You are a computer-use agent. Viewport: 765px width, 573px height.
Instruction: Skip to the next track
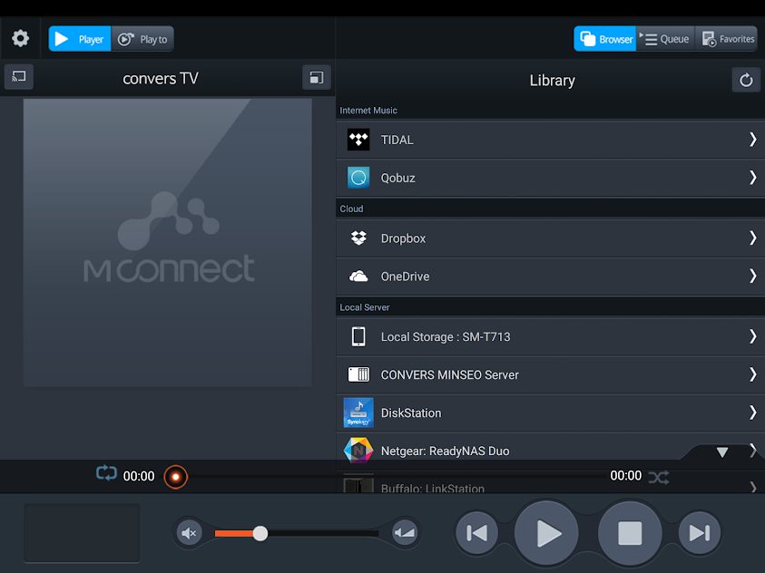[699, 533]
